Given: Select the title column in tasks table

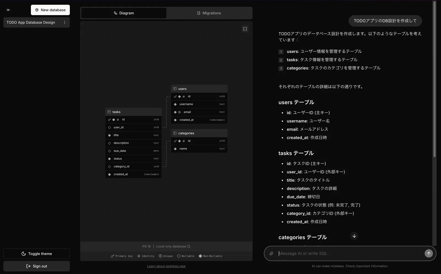Looking at the screenshot, I should pos(133,135).
